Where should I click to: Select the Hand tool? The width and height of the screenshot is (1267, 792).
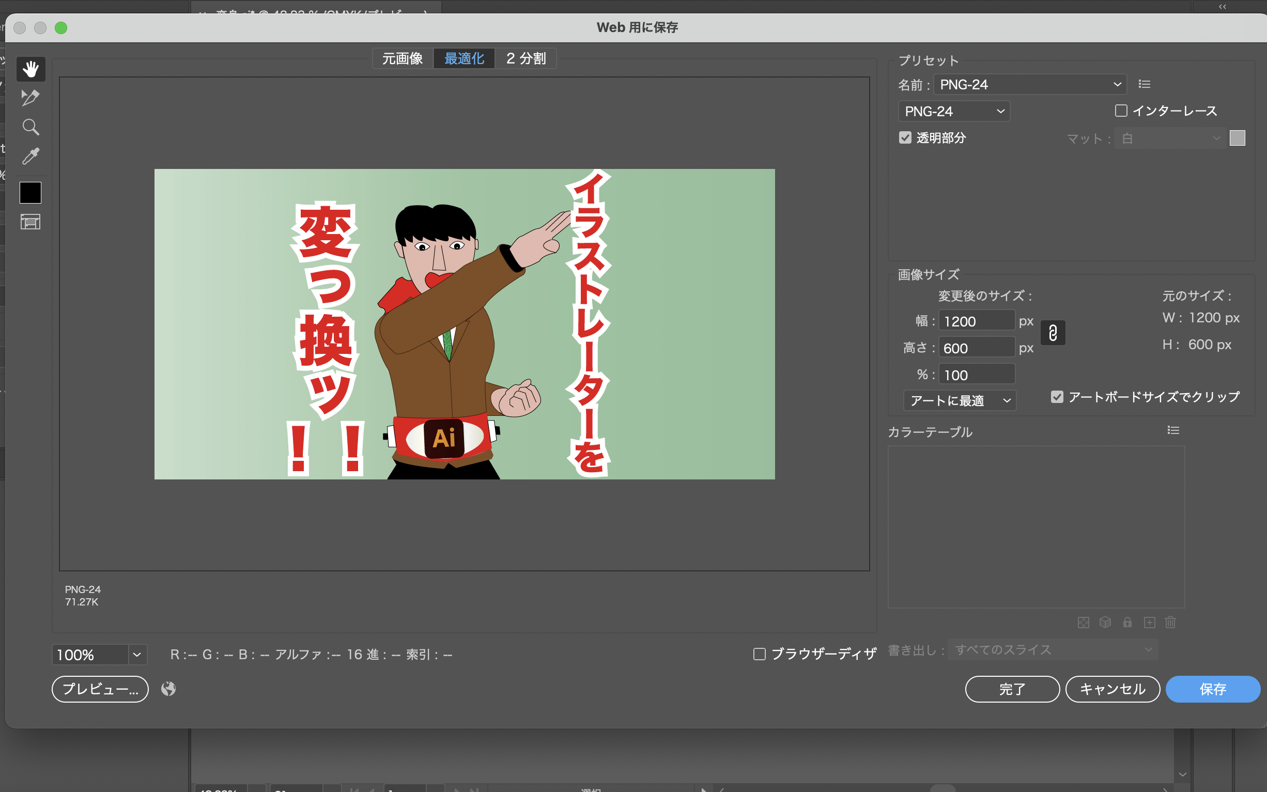click(30, 69)
